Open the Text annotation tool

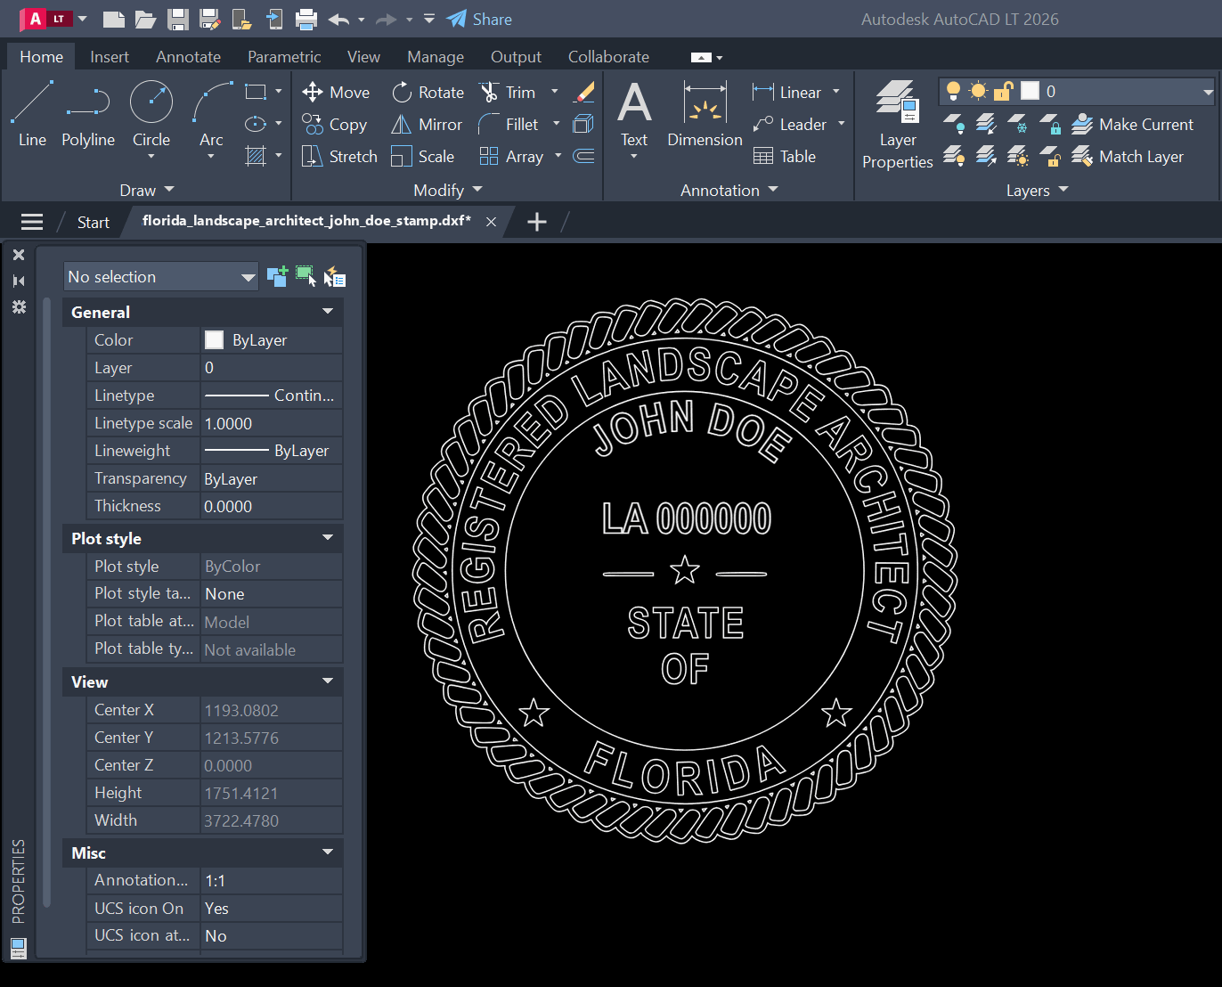[x=634, y=114]
